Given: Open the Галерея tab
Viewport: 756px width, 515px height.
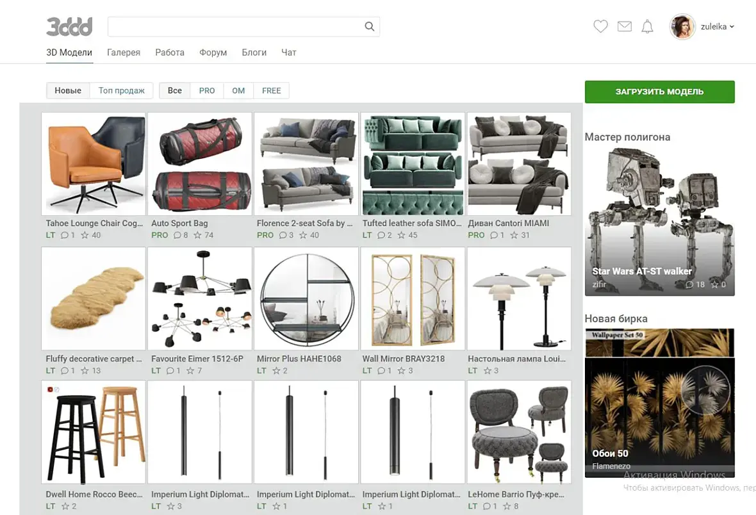Looking at the screenshot, I should 124,53.
